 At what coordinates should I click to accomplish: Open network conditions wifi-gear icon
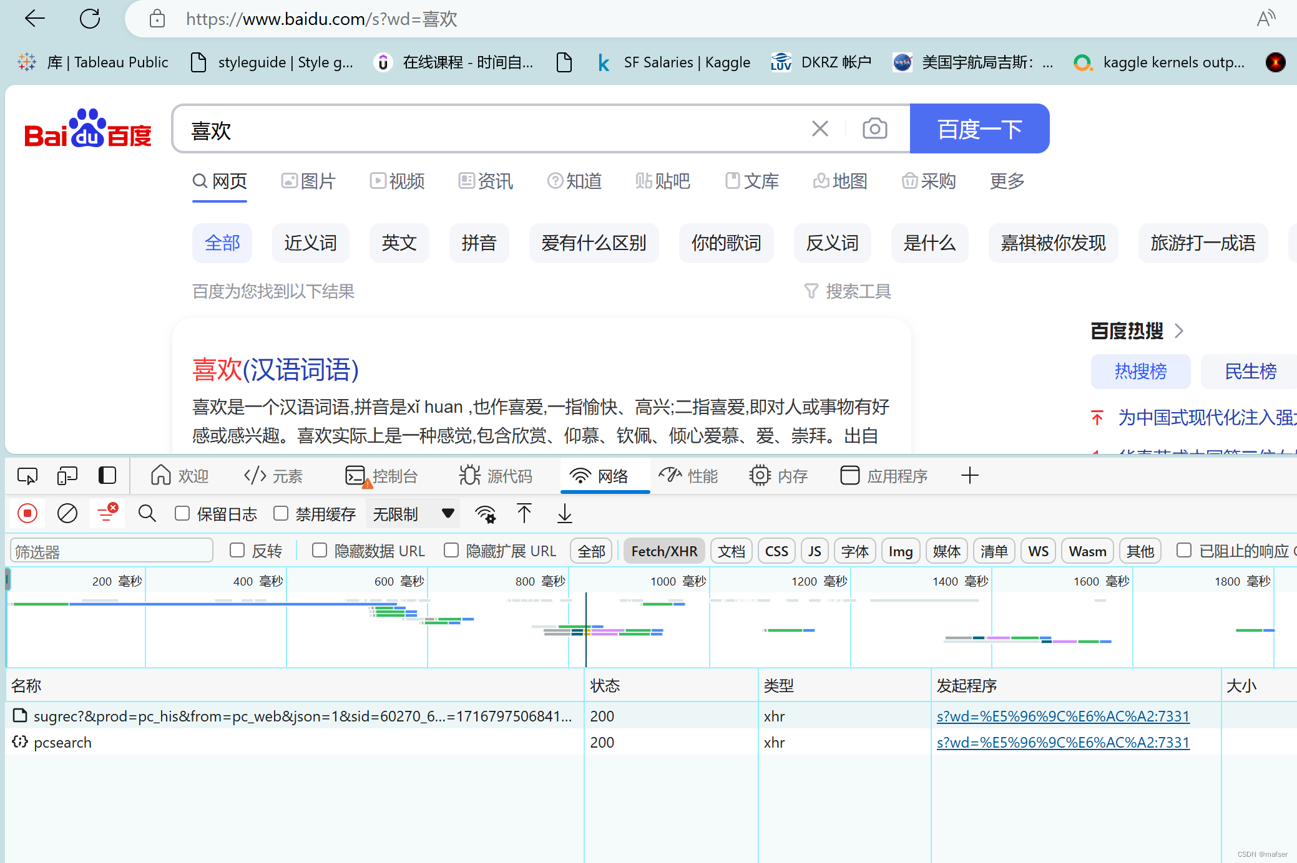click(485, 514)
